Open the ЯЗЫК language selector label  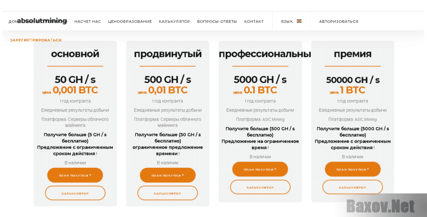287,21
